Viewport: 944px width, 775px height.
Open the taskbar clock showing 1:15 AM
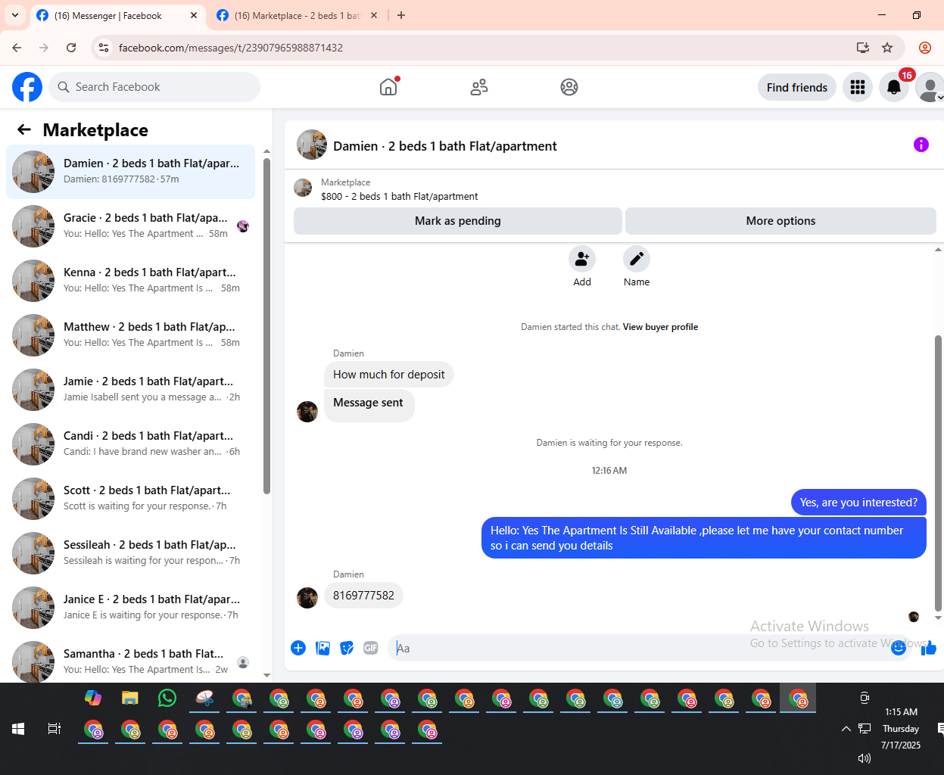point(901,729)
